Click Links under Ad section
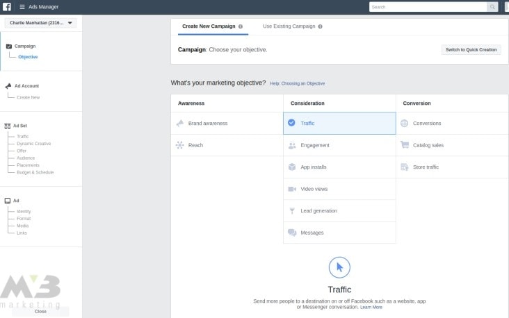This screenshot has height=318, width=509. pos(22,233)
